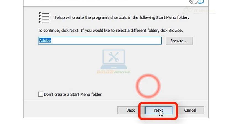The width and height of the screenshot is (227, 124).
Task: Click the wrench and screwdriver tools icon
Action: coord(114,56)
